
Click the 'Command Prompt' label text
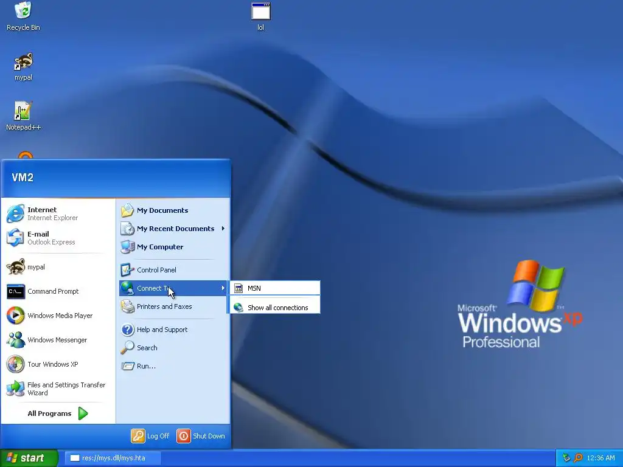pos(54,291)
